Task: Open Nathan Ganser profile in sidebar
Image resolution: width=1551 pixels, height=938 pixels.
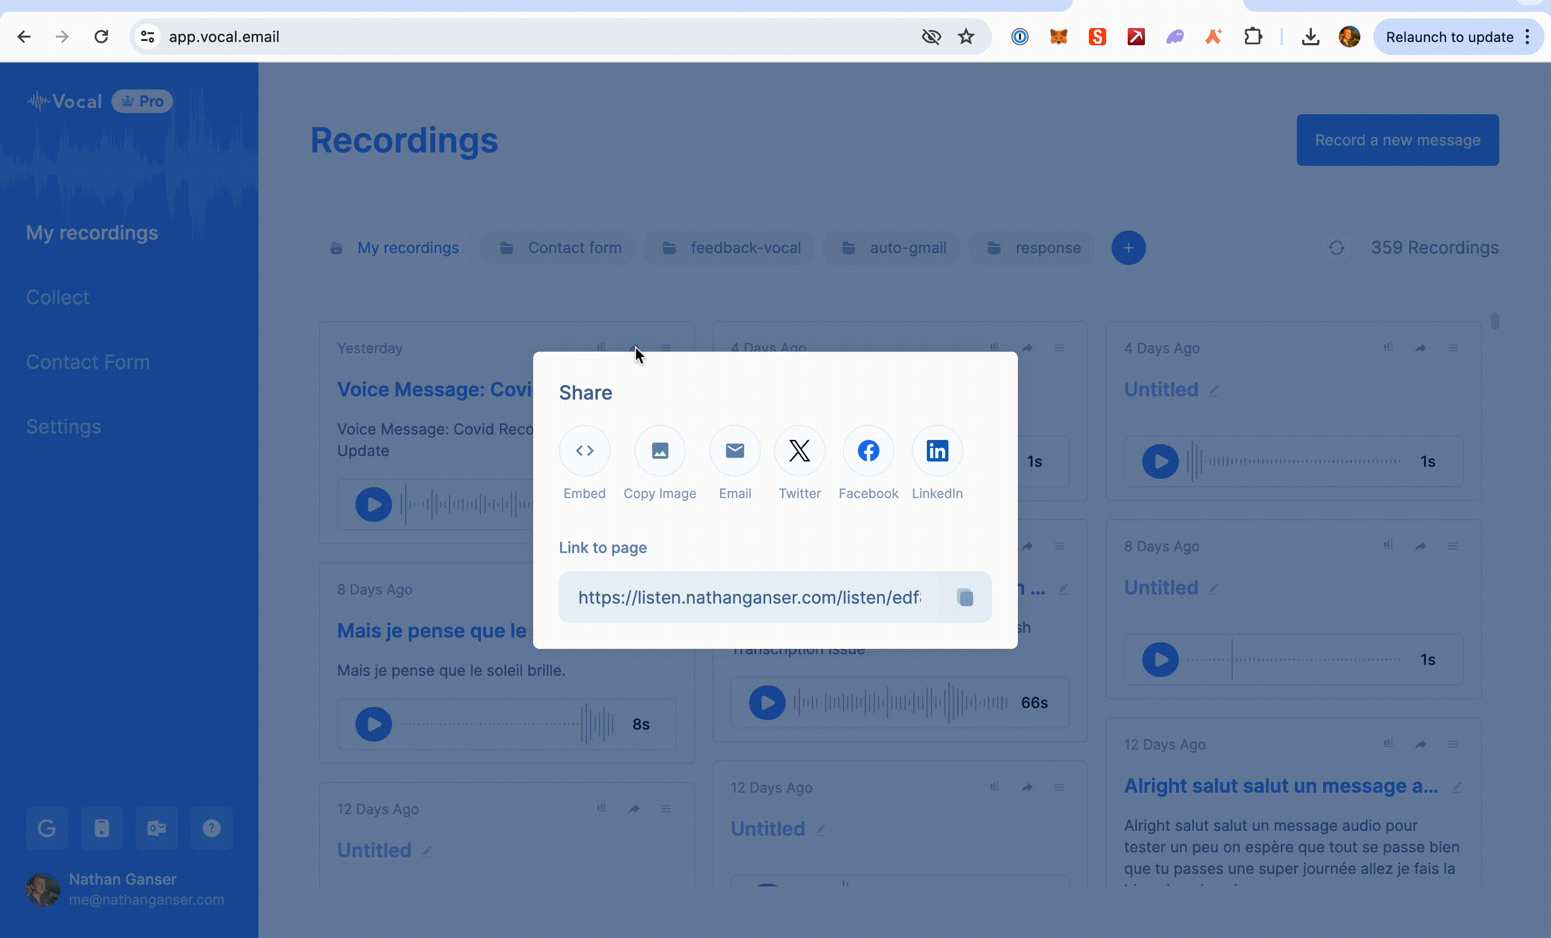Action: coord(125,890)
